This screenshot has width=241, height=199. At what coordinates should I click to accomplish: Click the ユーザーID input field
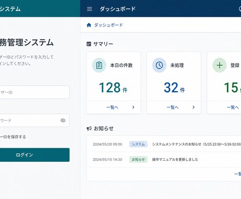pos(34,92)
